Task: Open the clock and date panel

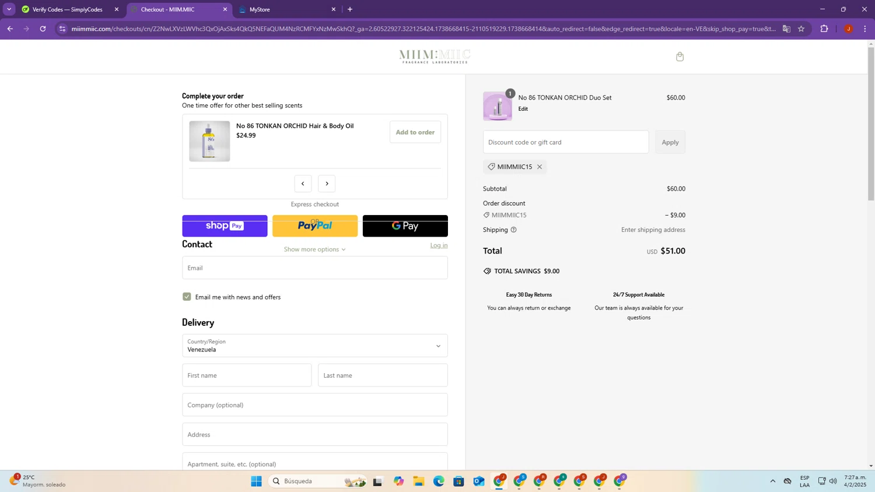Action: click(856, 481)
